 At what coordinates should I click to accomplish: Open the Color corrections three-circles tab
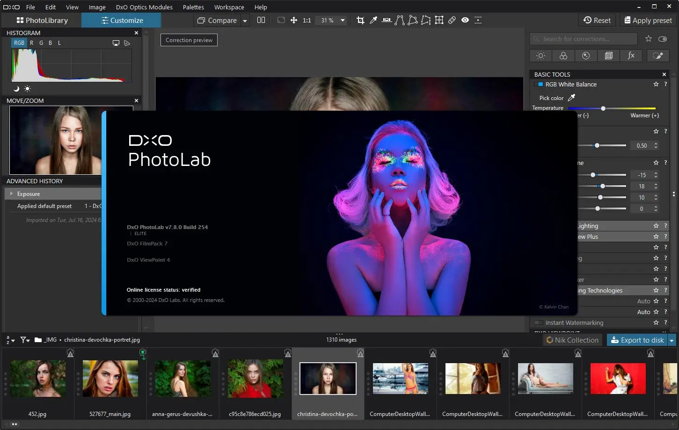click(563, 56)
